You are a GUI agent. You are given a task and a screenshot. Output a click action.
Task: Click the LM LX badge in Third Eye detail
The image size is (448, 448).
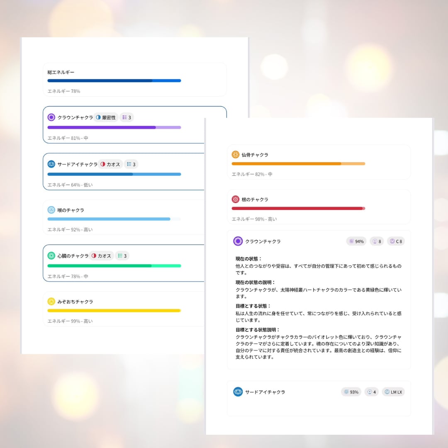click(393, 392)
